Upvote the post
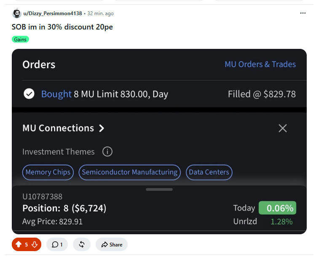This screenshot has width=316, height=257. pyautogui.click(x=19, y=244)
